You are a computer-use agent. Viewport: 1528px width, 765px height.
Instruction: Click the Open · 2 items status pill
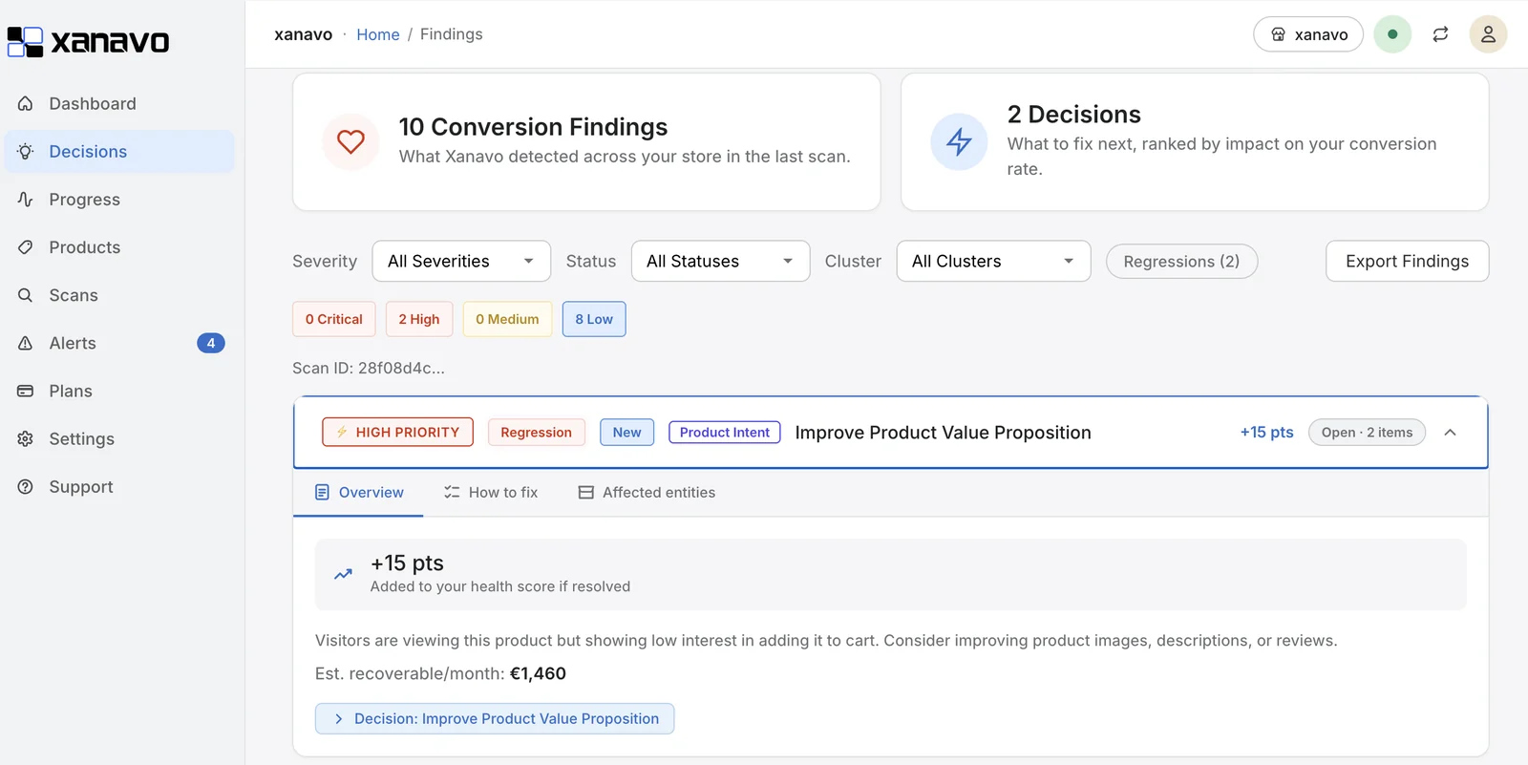[1367, 432]
